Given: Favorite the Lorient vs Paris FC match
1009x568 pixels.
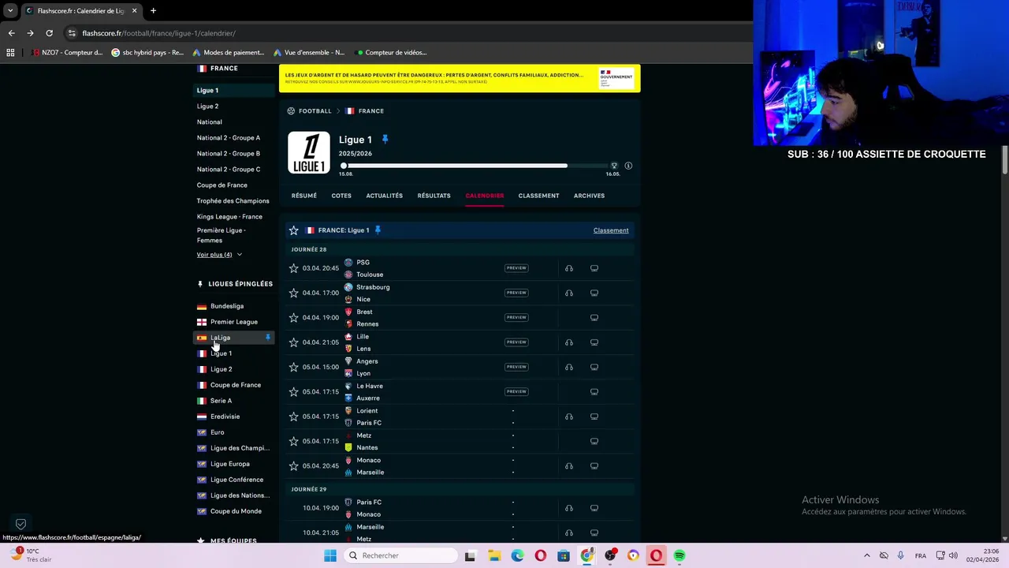Looking at the screenshot, I should [294, 417].
